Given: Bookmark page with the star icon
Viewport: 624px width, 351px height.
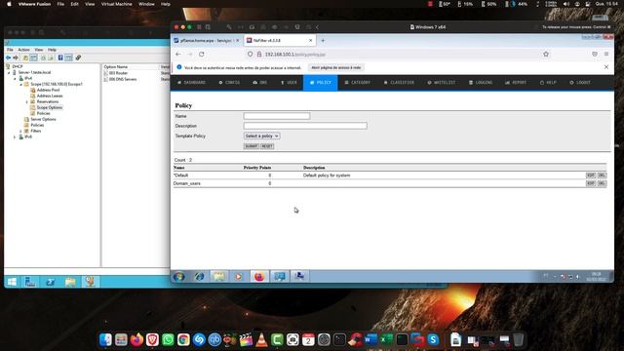Looking at the screenshot, I should click(x=546, y=55).
